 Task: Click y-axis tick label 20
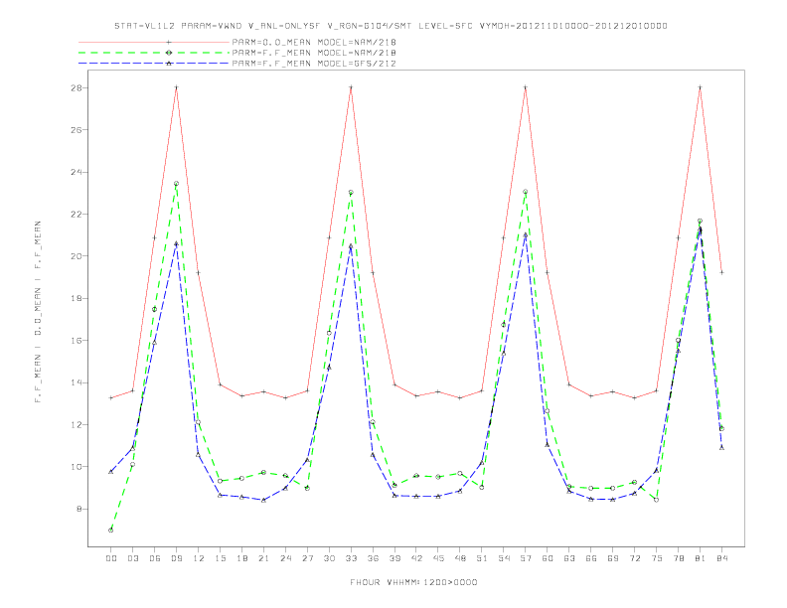(79, 256)
